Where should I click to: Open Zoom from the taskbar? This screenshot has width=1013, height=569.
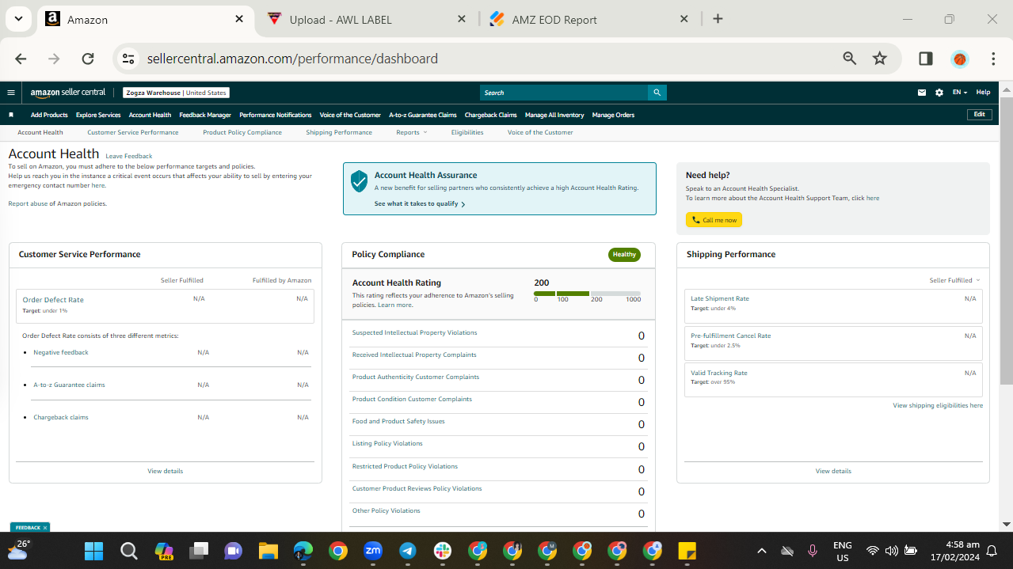[373, 551]
